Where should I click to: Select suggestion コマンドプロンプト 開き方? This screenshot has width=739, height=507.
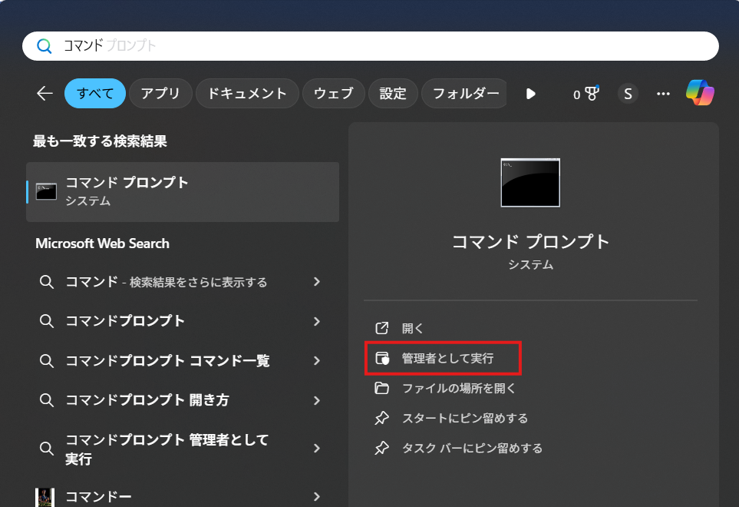click(x=183, y=400)
